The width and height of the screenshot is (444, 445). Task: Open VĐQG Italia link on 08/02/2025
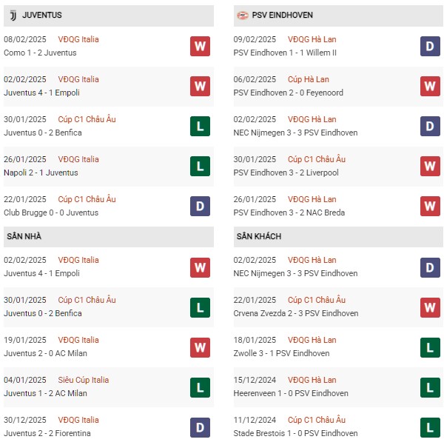pos(78,39)
